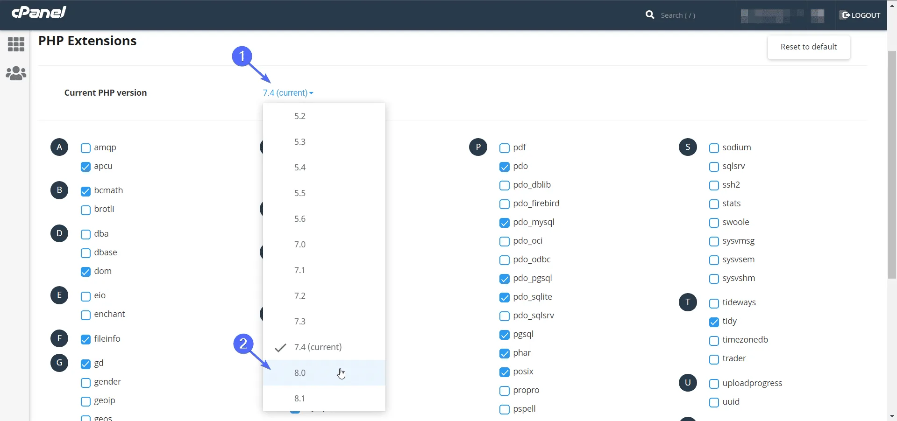The width and height of the screenshot is (897, 421).
Task: Open the user manager people icon
Action: tap(16, 73)
